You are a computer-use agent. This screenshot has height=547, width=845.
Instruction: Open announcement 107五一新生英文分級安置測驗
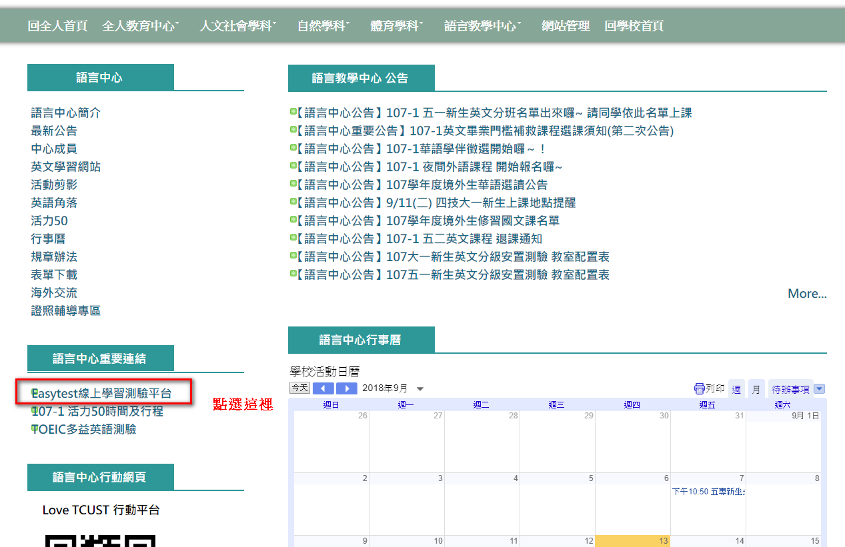pos(453,275)
